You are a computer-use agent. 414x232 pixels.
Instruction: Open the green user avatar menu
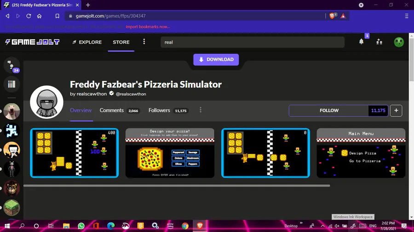(399, 42)
